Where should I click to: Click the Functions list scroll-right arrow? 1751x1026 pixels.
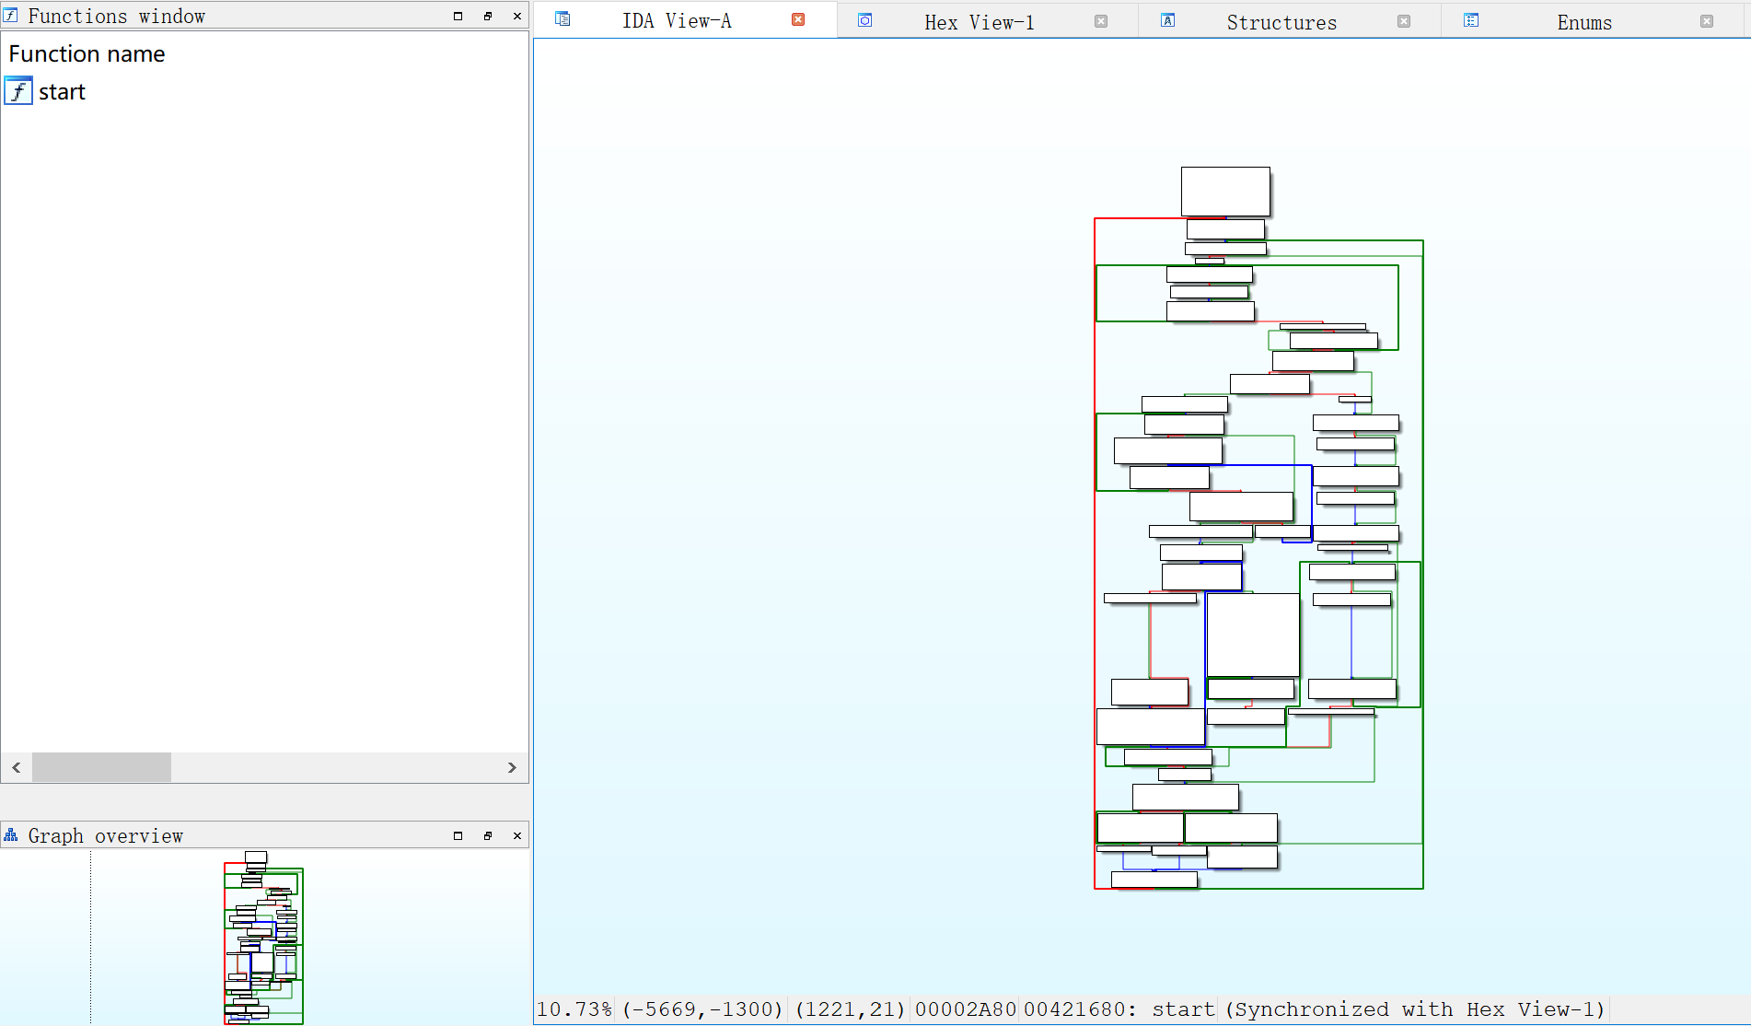(x=512, y=767)
